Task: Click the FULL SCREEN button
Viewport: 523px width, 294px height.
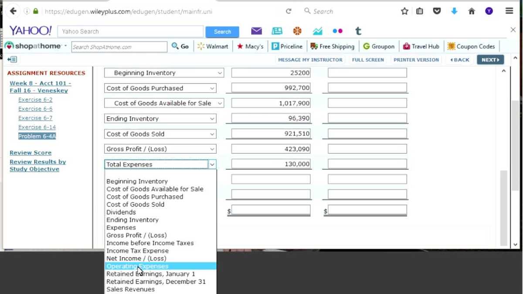Action: (x=368, y=60)
